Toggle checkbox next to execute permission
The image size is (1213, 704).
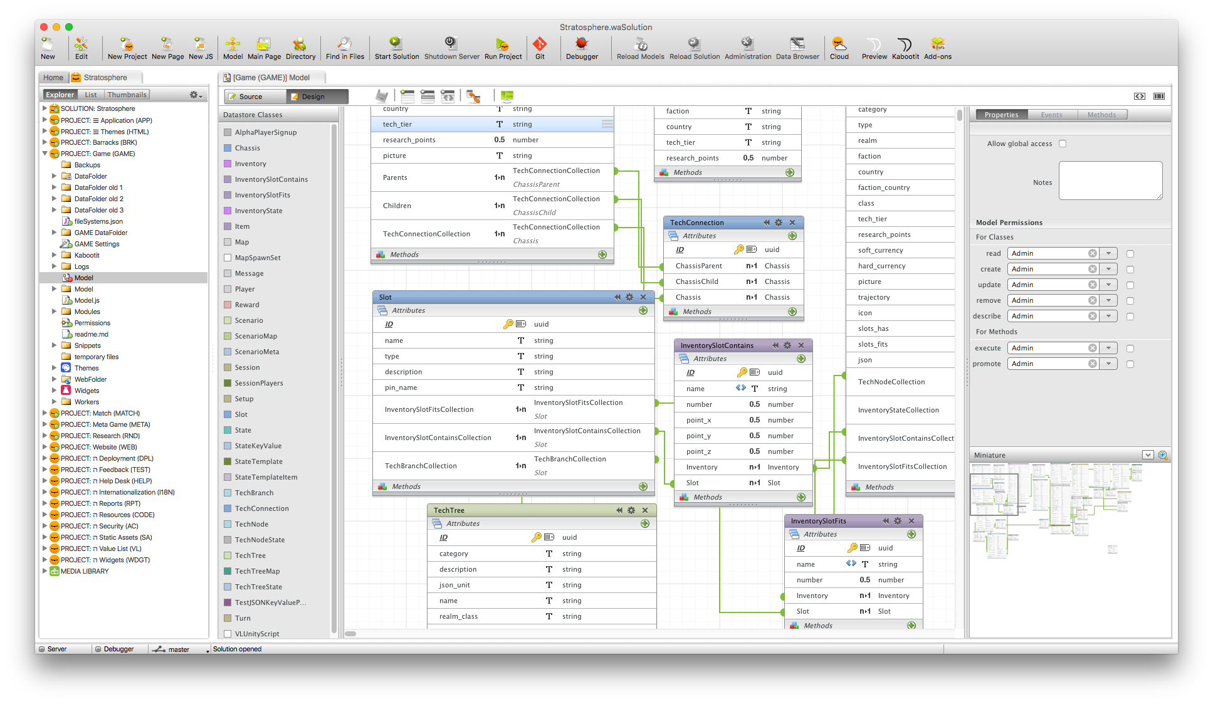pyautogui.click(x=1130, y=349)
